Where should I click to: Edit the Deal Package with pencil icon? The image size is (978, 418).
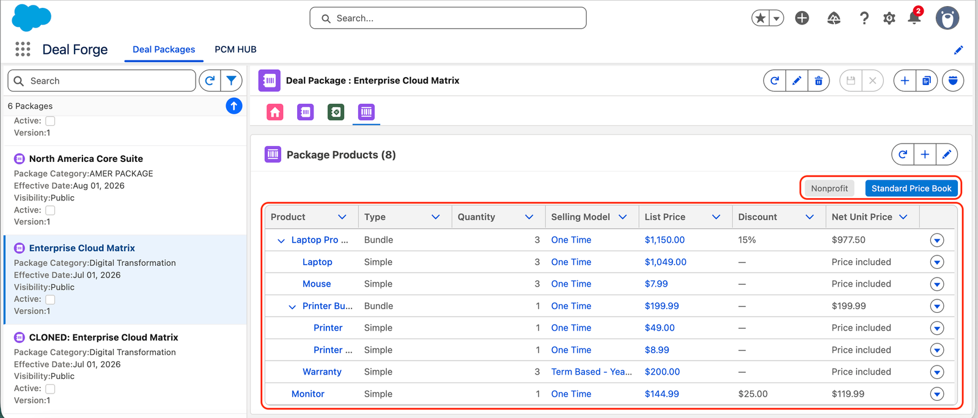click(x=796, y=81)
